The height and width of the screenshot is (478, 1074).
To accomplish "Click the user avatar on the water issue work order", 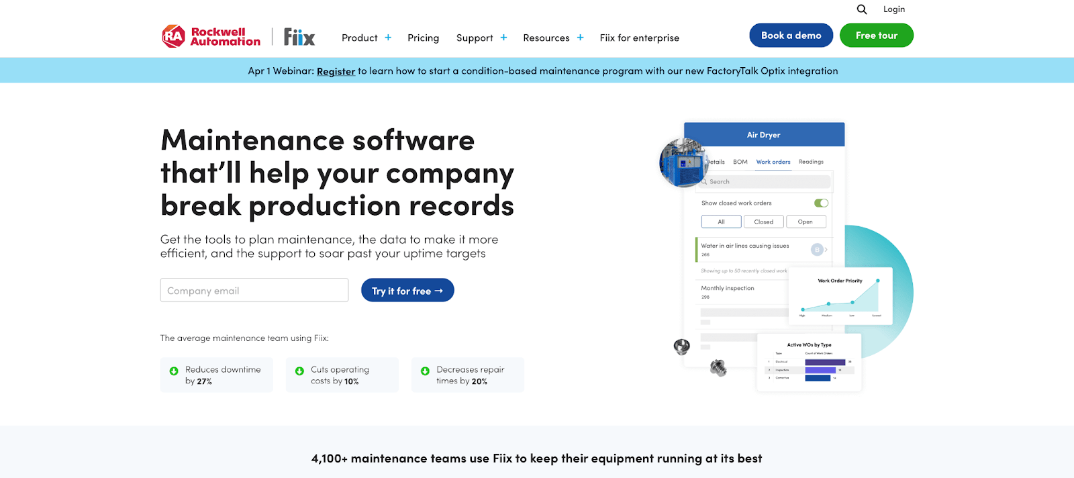I will click(817, 250).
